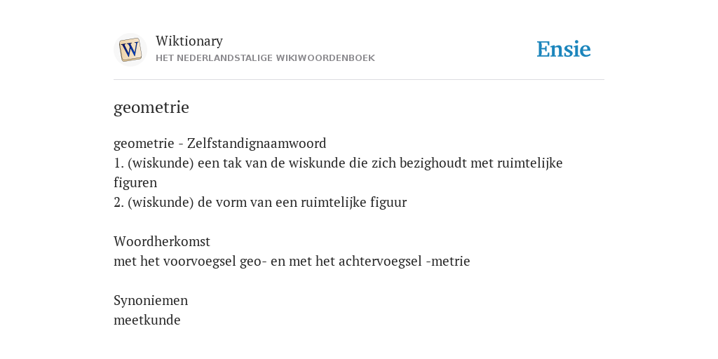
Task: Click the Wiktionary W logo icon
Action: pos(130,50)
